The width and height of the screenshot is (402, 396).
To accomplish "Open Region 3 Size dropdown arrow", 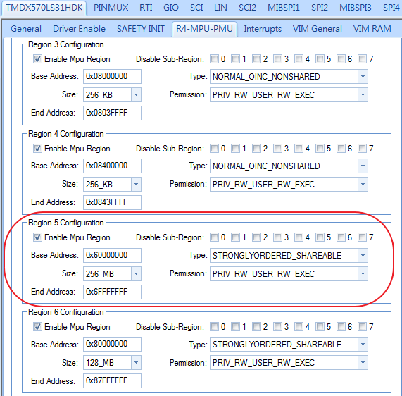I will [136, 94].
